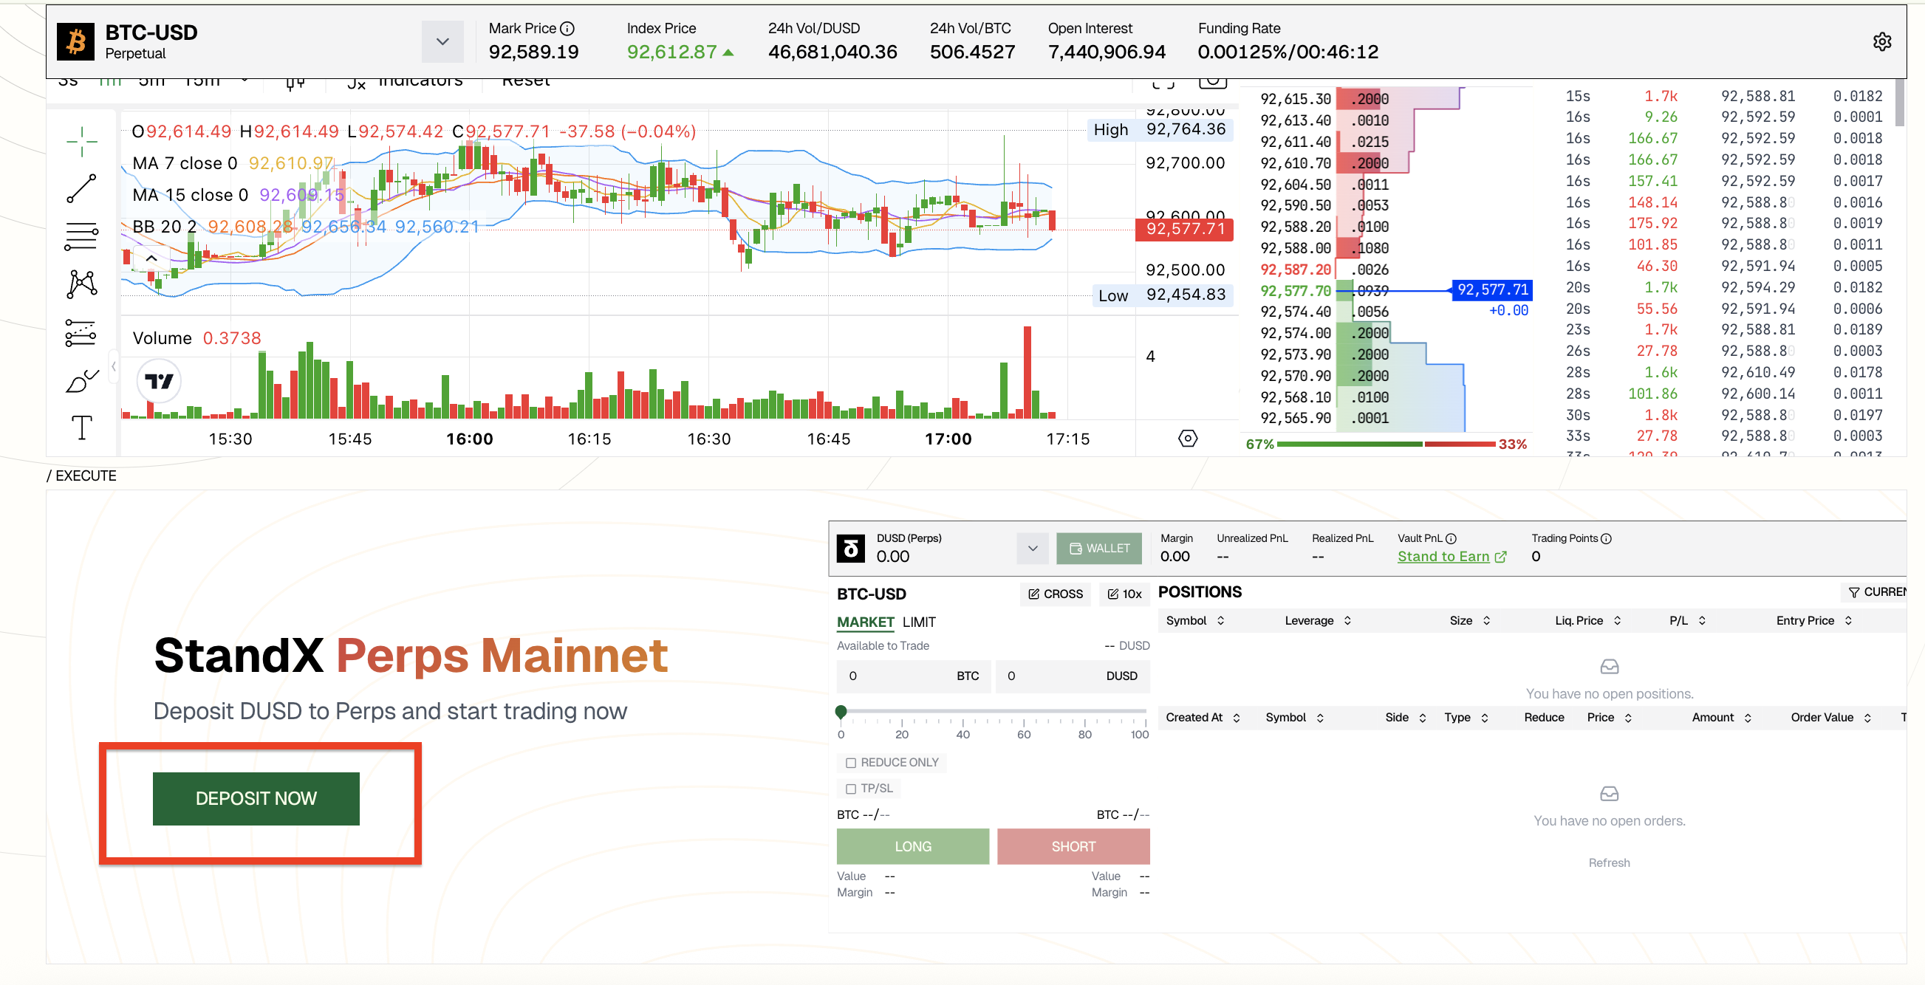The image size is (1925, 985).
Task: Select the MARKET order tab
Action: point(864,622)
